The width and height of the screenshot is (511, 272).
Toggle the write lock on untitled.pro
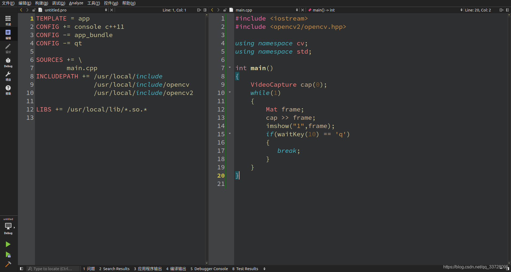point(34,10)
